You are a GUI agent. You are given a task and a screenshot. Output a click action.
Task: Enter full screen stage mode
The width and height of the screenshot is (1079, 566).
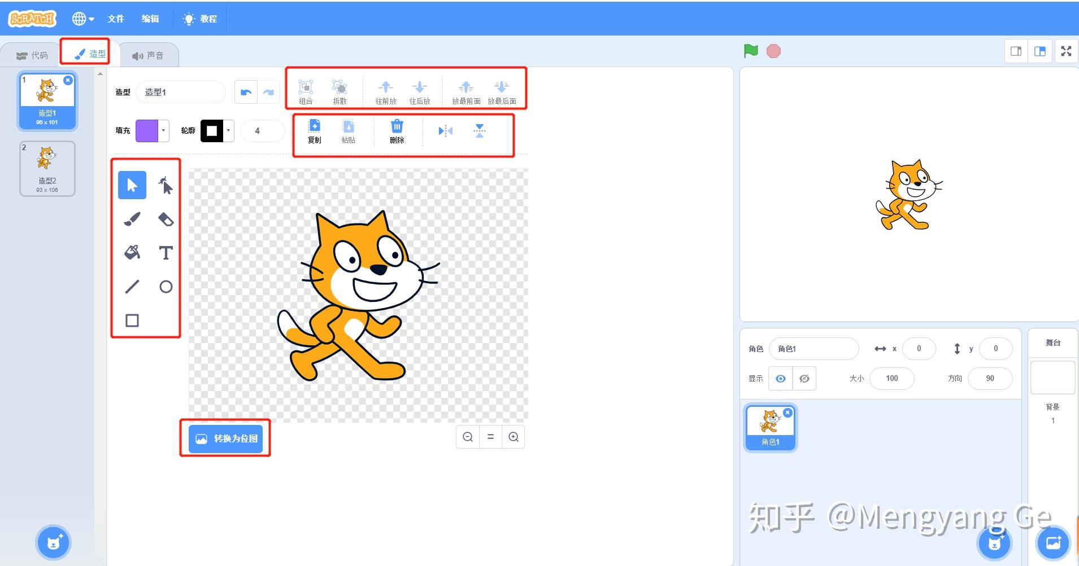click(x=1066, y=51)
